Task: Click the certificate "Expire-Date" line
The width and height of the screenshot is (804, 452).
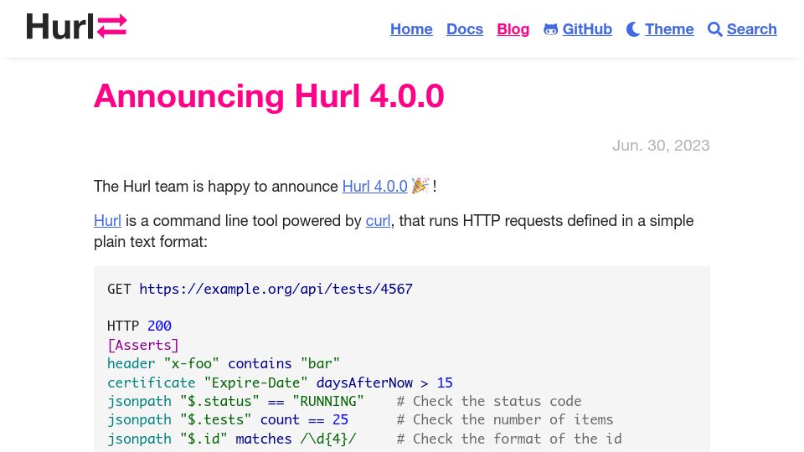Action: coord(280,383)
